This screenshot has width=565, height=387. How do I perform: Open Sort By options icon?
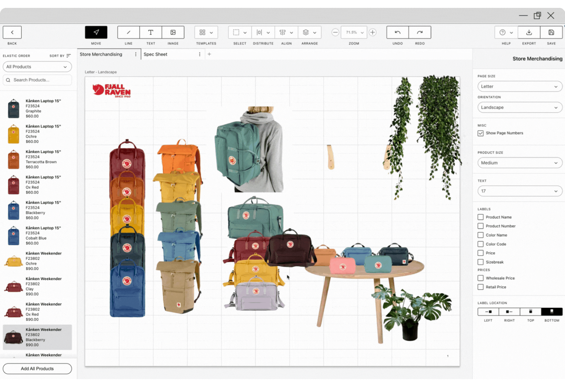pyautogui.click(x=68, y=56)
